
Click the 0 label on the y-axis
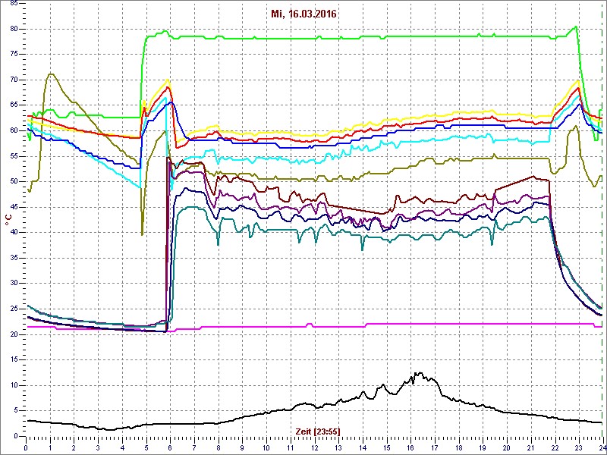coord(15,436)
